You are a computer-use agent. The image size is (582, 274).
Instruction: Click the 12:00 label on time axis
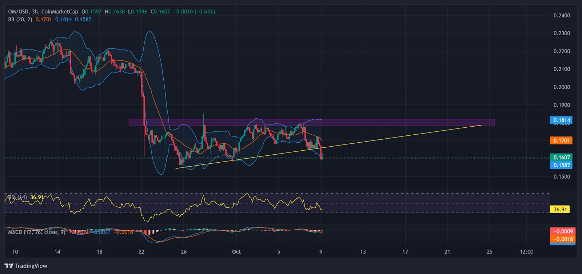point(526,251)
